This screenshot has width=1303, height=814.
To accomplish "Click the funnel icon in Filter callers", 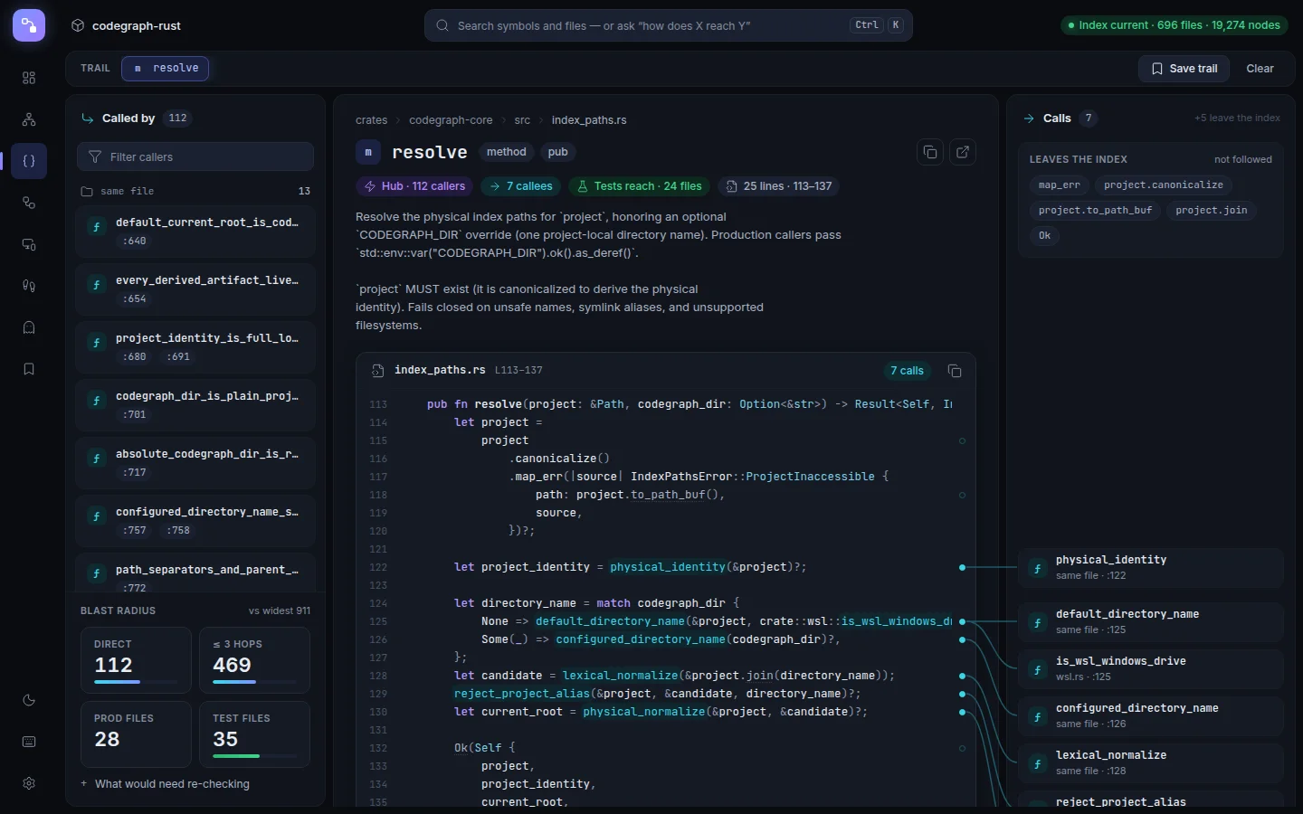I will coord(95,157).
